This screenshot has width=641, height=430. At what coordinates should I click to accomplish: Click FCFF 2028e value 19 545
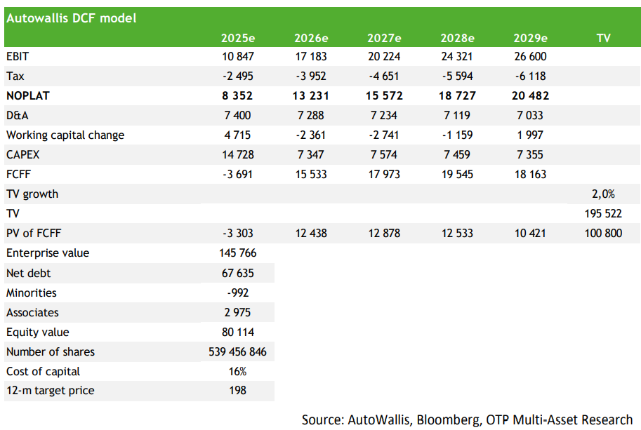pyautogui.click(x=457, y=175)
